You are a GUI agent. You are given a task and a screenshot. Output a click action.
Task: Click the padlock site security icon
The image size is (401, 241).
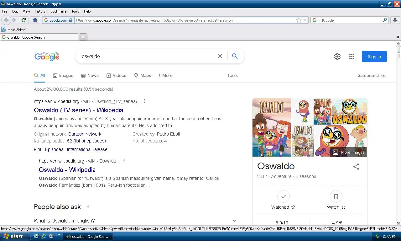(x=71, y=20)
